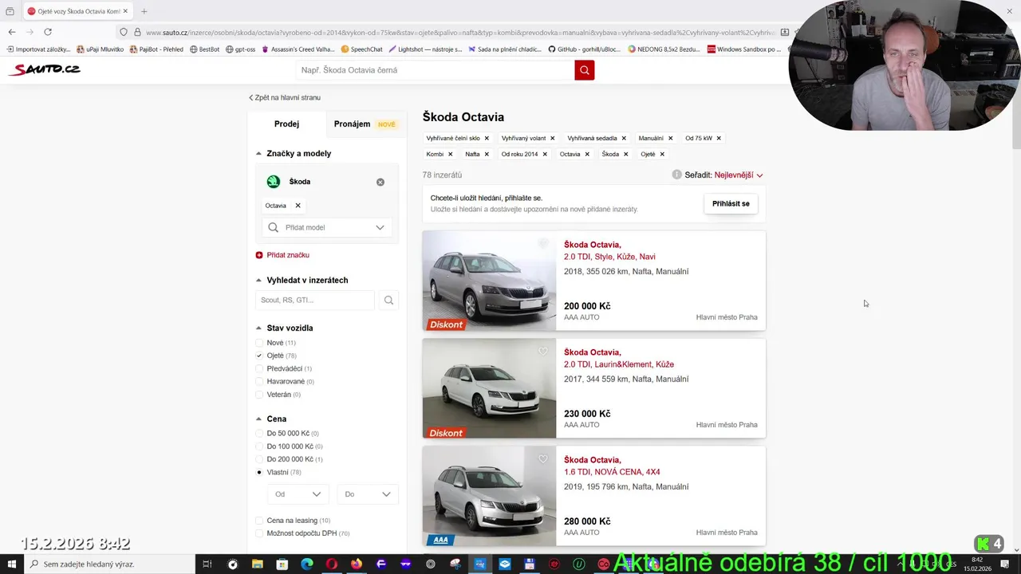Open the 2.0 TDI, Laurin&Klement, Kůže listing
This screenshot has height=574, width=1021.
[619, 364]
